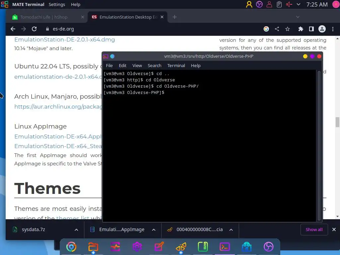Screen dimensions: 340x255
Task: Open the file manager folder icon in dock
Action: (x=93, y=247)
